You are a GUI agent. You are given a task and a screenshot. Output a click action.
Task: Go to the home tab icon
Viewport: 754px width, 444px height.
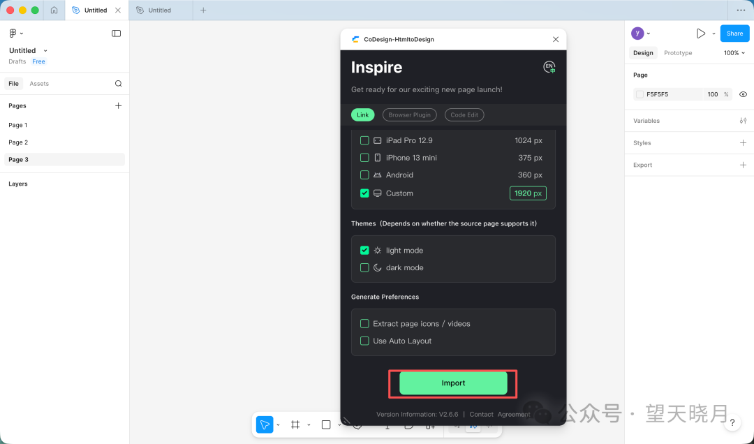[x=54, y=10]
